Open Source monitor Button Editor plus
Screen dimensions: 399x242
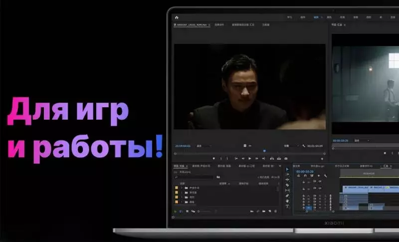pos(322,159)
